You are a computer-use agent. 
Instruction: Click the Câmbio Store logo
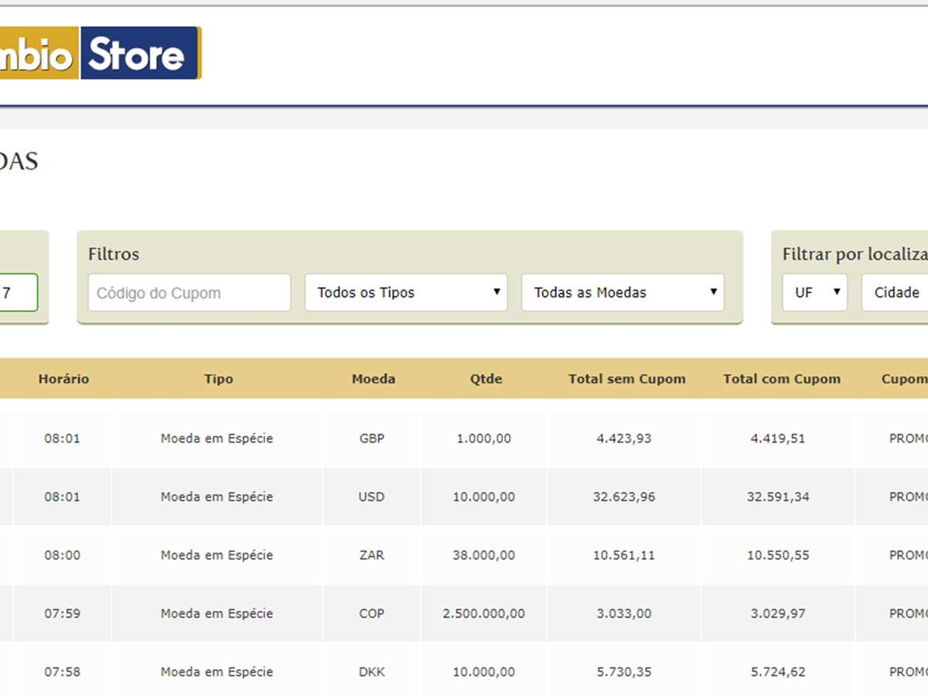tap(99, 53)
